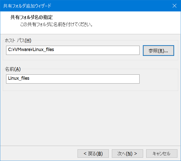
Task: Click the 共有フォルダ名の指定 heading
Action: click(x=32, y=17)
